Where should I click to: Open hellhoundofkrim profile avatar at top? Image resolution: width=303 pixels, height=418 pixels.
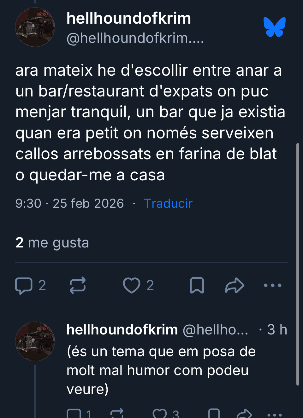35,27
